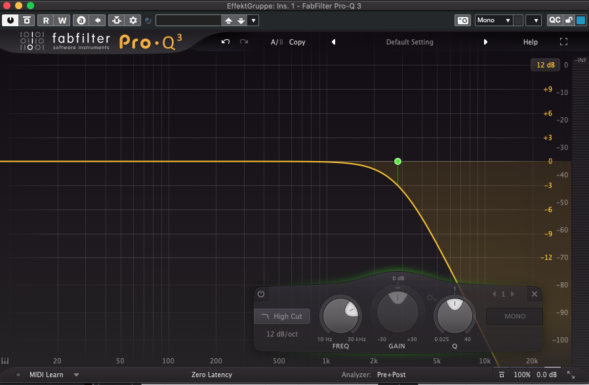Undo the last change in Pro-Q 3
The image size is (589, 385).
226,42
